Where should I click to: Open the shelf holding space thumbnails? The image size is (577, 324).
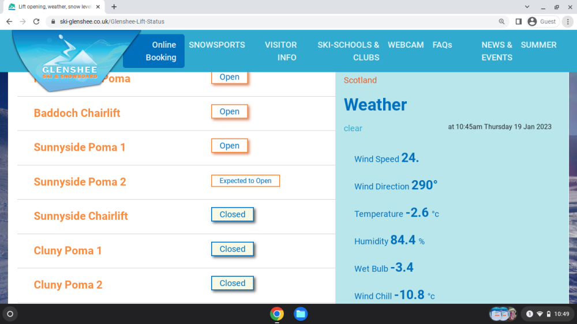pos(503,314)
